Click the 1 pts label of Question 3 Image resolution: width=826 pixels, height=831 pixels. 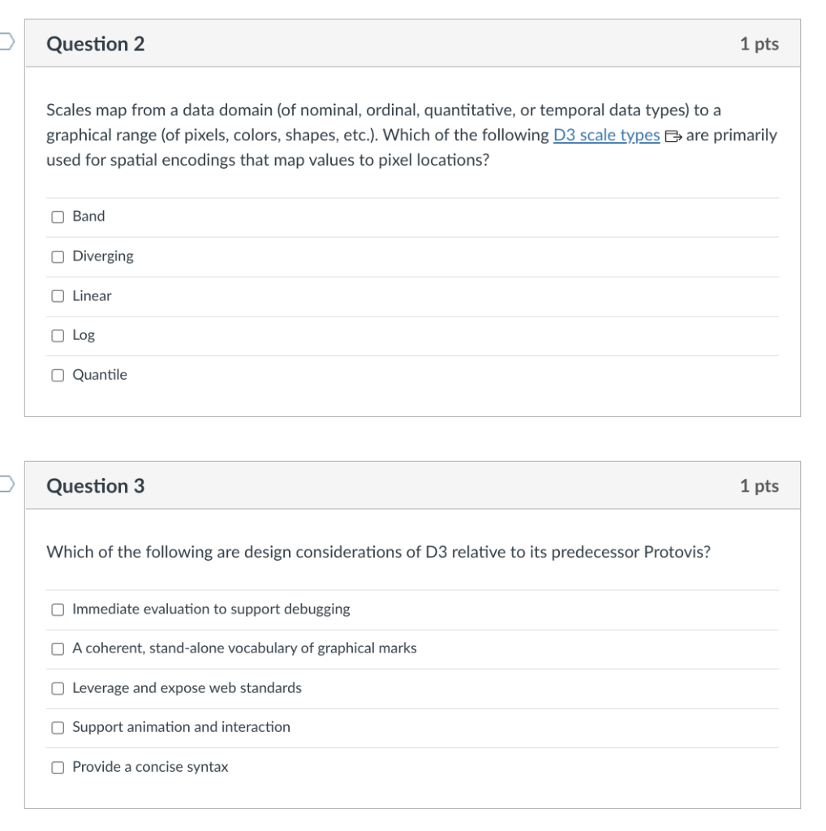[759, 485]
